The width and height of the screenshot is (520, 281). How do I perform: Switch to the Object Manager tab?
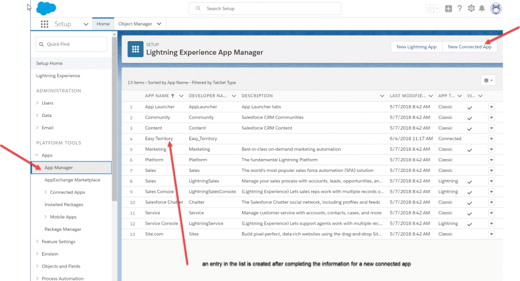[140, 24]
